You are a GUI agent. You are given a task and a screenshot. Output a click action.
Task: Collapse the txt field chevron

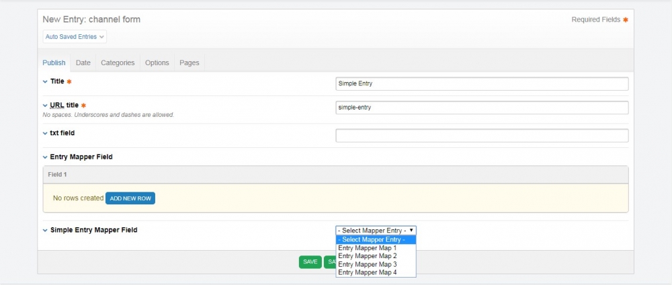pyautogui.click(x=45, y=133)
